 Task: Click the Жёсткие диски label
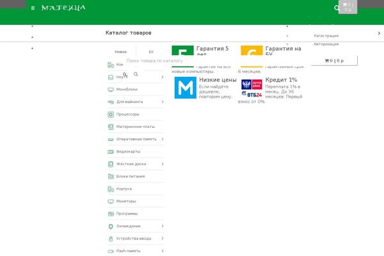(131, 164)
